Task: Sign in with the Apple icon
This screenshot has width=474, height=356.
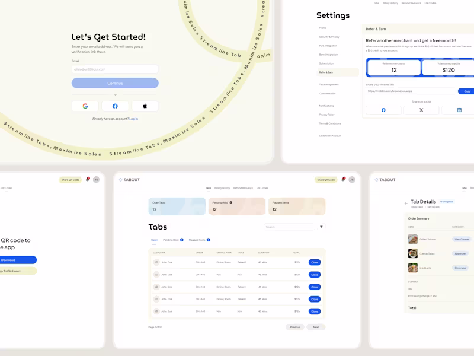Action: point(145,106)
